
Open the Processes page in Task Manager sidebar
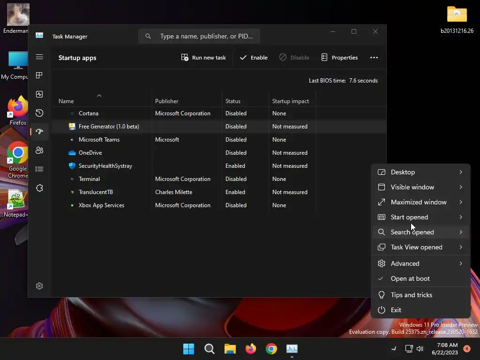[x=39, y=75]
